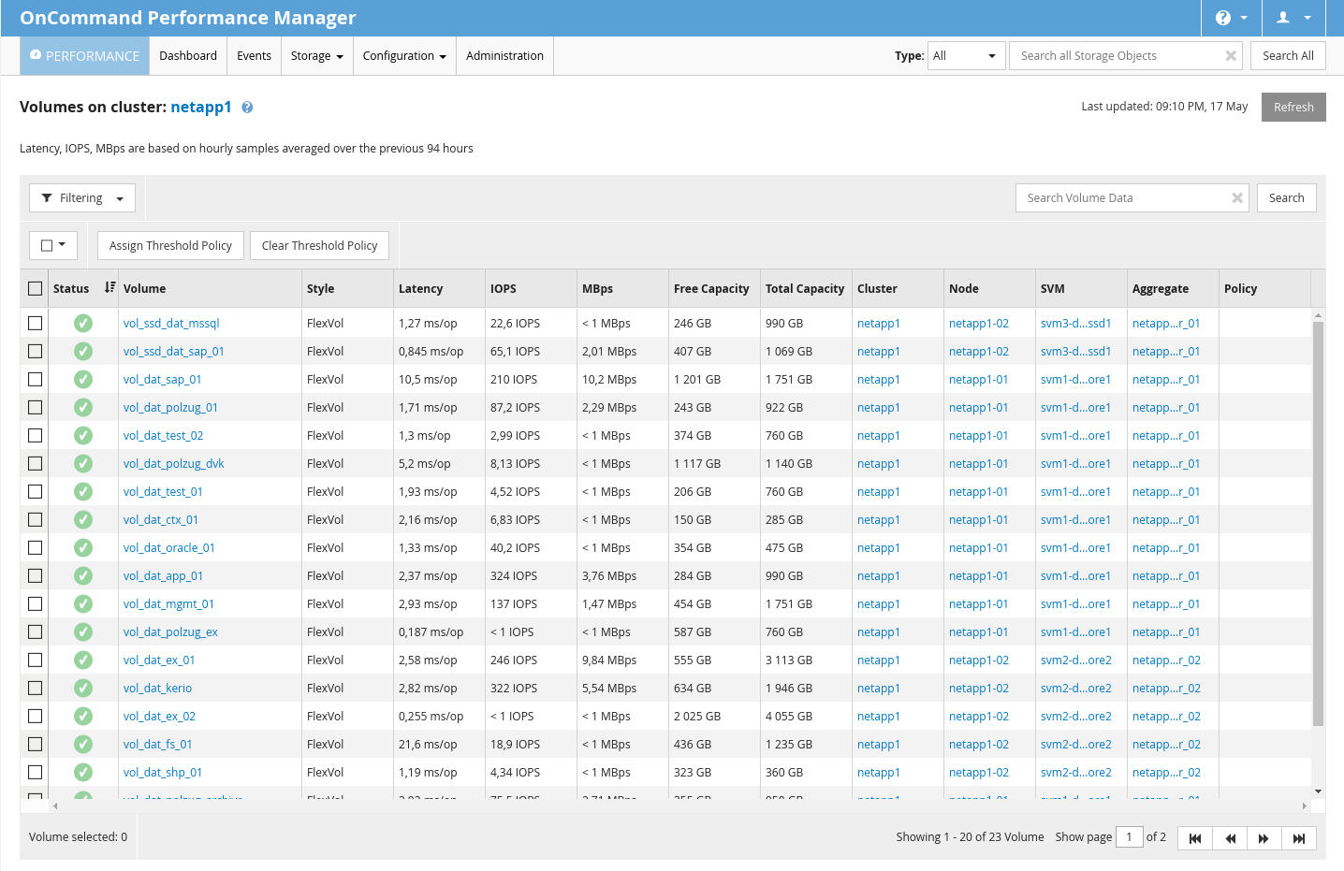
Task: Go to the last page of volumes
Action: tap(1299, 838)
